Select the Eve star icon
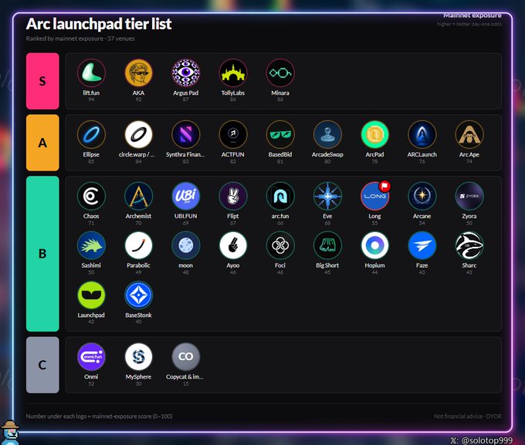 click(327, 196)
